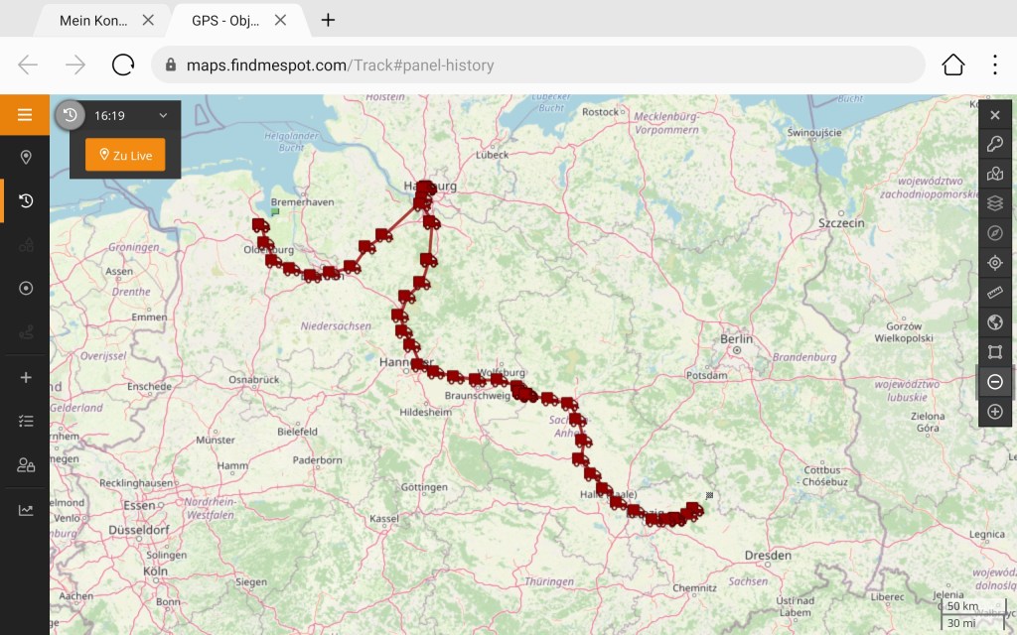Close the map toolbar with X

[x=995, y=115]
